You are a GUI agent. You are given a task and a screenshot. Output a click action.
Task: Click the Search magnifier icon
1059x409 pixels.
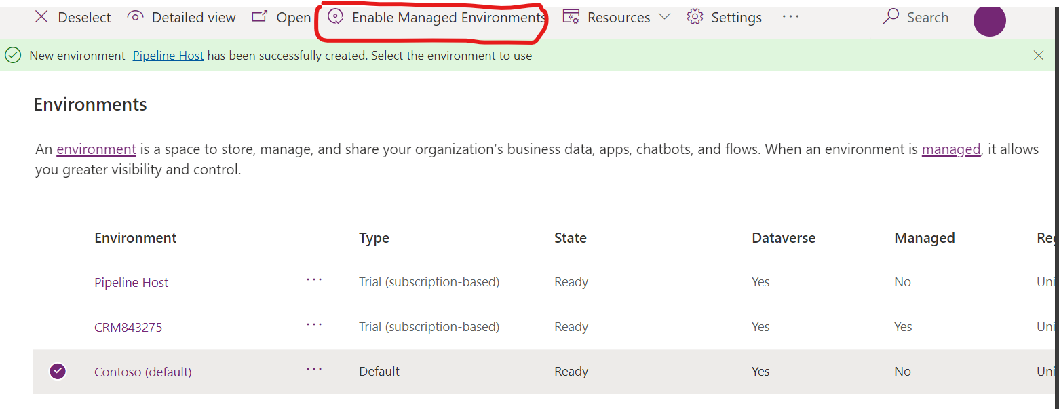[x=889, y=17]
